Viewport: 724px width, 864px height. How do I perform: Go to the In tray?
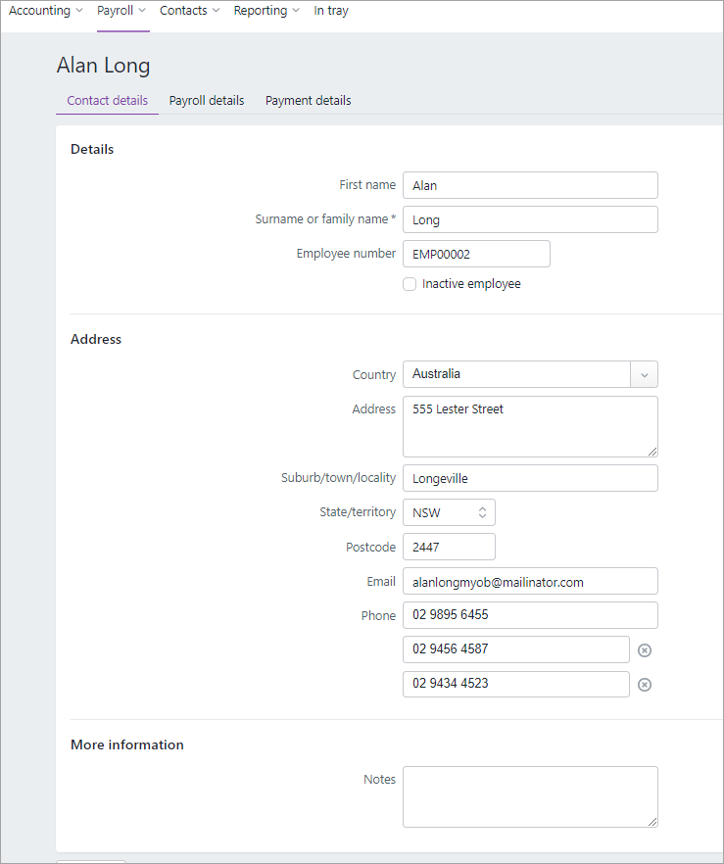(330, 10)
